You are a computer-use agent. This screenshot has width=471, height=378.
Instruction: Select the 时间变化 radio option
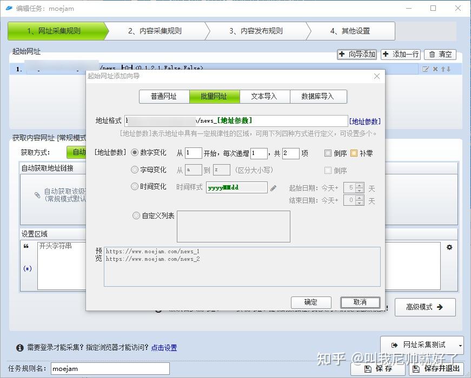click(x=136, y=187)
